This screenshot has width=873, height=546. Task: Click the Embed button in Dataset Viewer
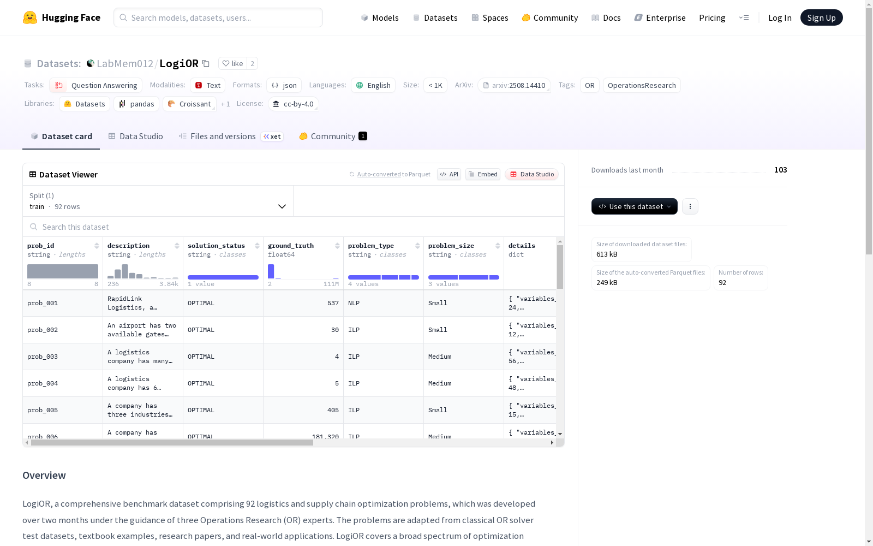click(x=483, y=174)
